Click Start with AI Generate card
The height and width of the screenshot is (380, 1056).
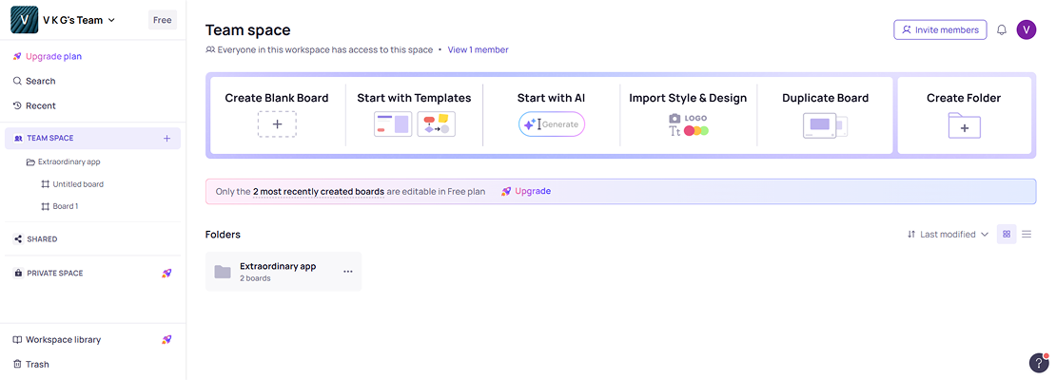point(551,115)
